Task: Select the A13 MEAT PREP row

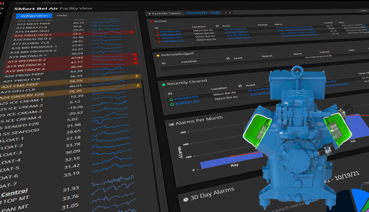Action: click(x=75, y=23)
